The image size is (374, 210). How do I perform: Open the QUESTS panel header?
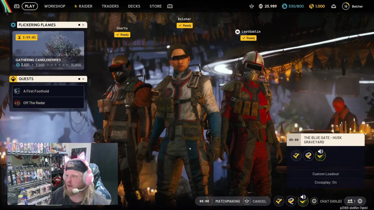pyautogui.click(x=52, y=79)
